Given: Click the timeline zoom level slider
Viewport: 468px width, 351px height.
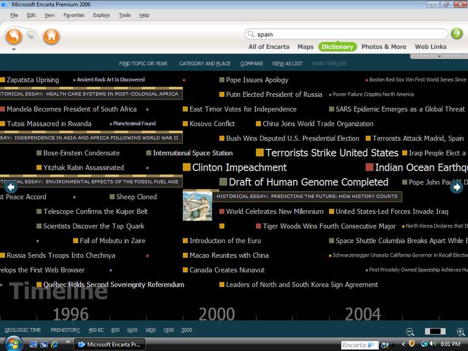Looking at the screenshot, I should (x=435, y=331).
